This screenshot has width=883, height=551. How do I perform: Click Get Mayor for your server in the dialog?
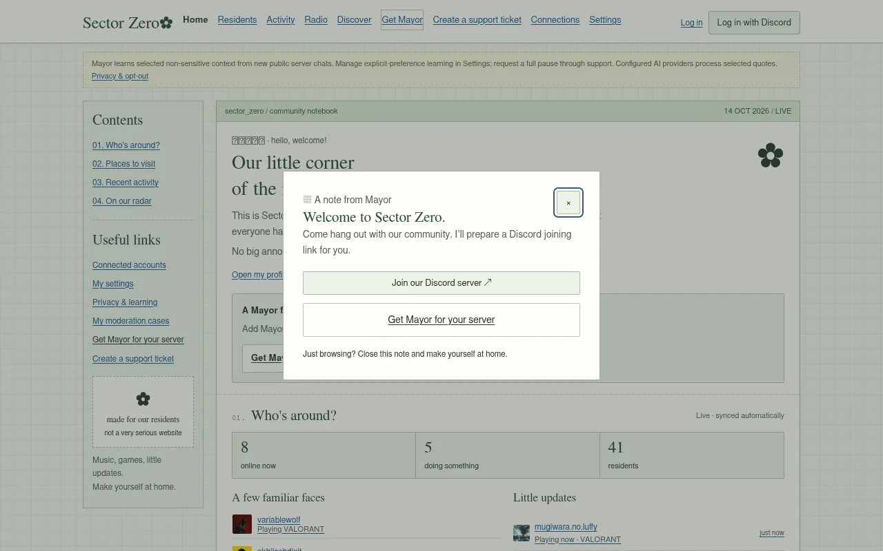tap(441, 320)
